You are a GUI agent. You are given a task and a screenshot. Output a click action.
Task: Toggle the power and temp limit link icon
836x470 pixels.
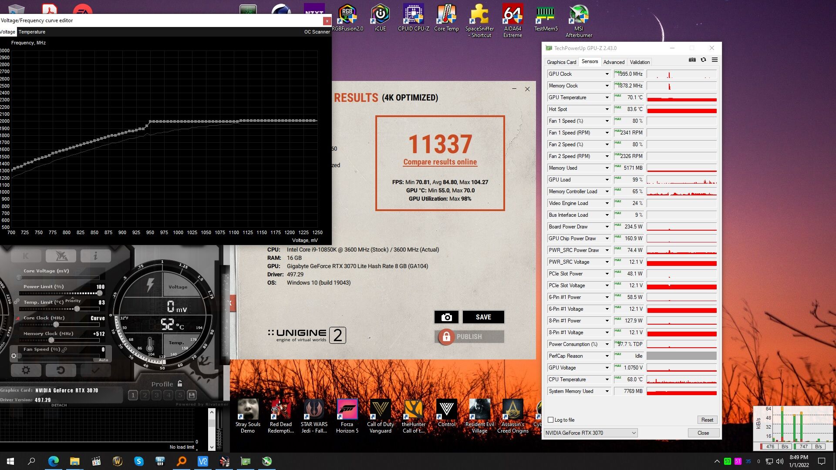[x=16, y=301]
